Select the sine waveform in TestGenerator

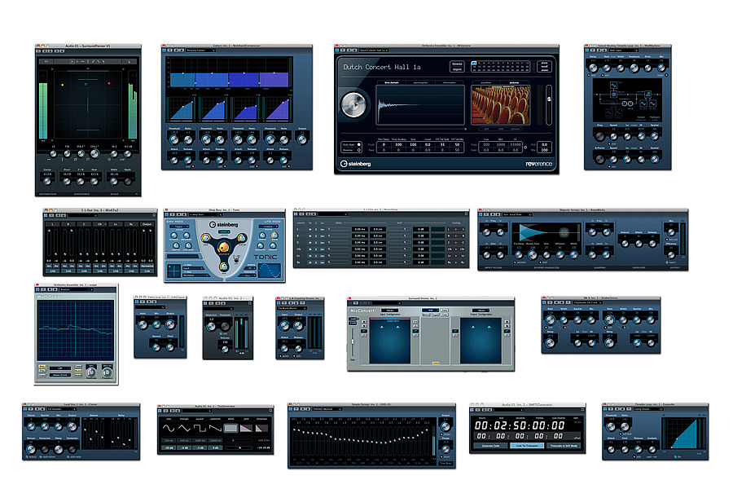click(x=169, y=428)
